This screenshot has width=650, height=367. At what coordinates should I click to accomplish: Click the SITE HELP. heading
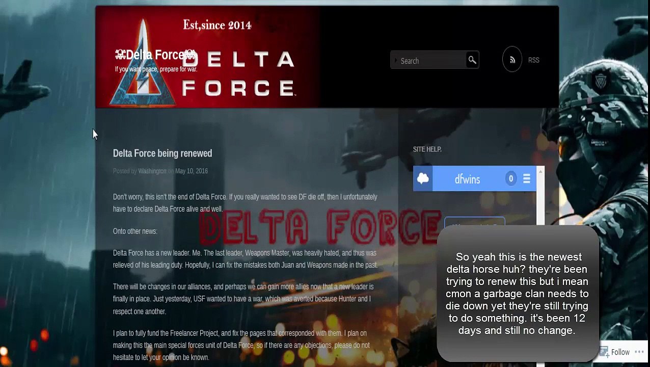click(x=427, y=149)
